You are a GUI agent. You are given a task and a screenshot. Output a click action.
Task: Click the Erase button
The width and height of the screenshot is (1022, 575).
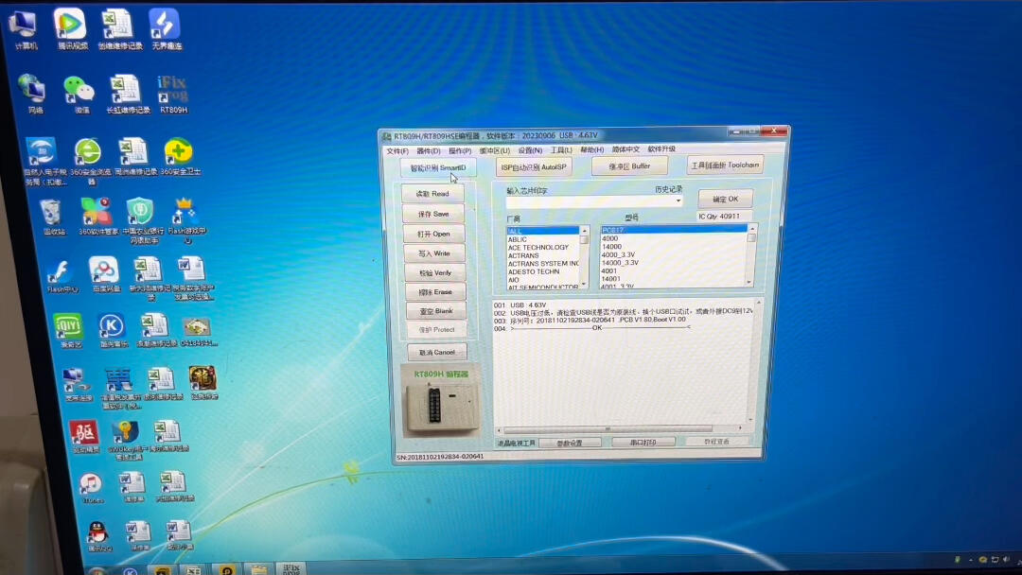point(435,291)
